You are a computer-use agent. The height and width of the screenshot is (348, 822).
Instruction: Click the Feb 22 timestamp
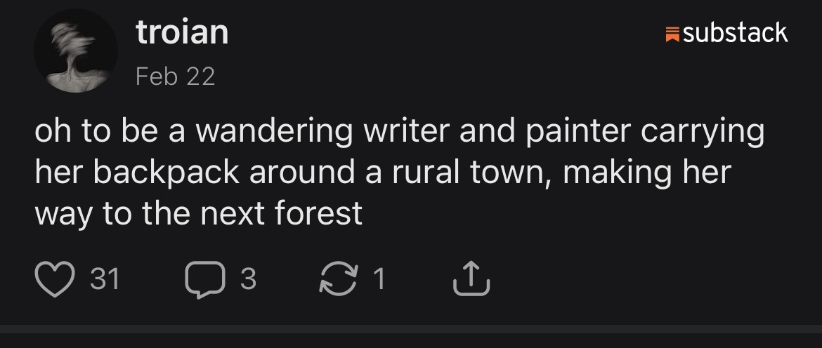pyautogui.click(x=175, y=76)
